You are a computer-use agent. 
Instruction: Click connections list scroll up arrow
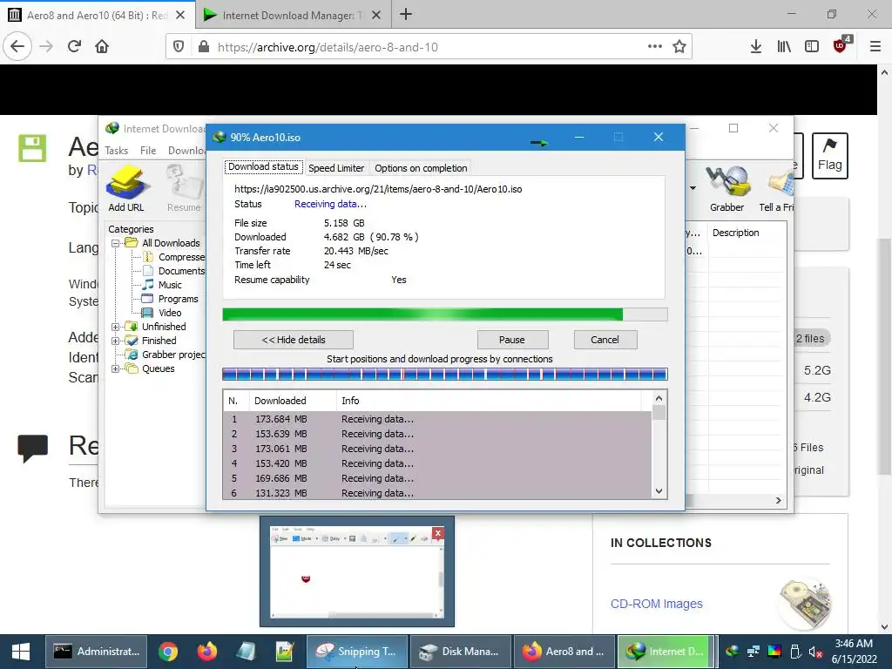tap(659, 398)
